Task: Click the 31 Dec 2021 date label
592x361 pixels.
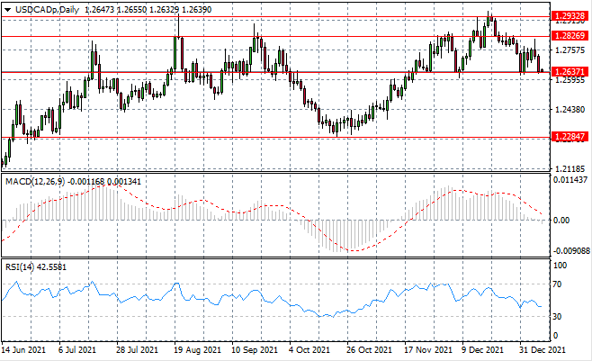Action: [x=543, y=350]
